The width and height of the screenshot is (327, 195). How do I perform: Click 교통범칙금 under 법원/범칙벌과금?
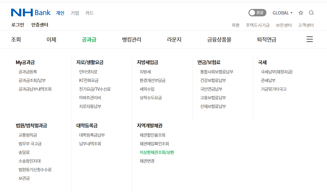[27, 135]
